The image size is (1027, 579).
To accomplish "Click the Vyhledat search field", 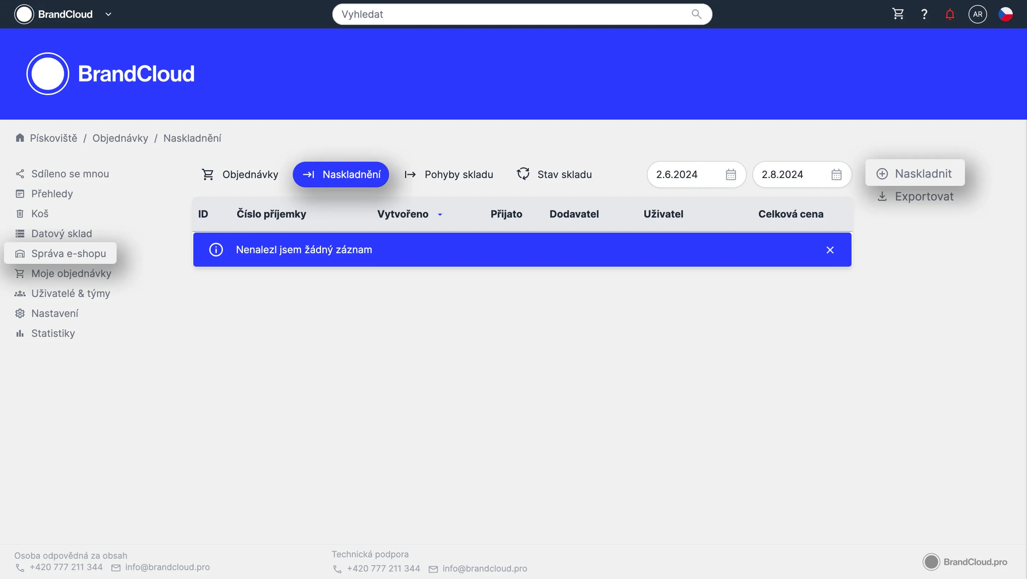I will [x=510, y=14].
